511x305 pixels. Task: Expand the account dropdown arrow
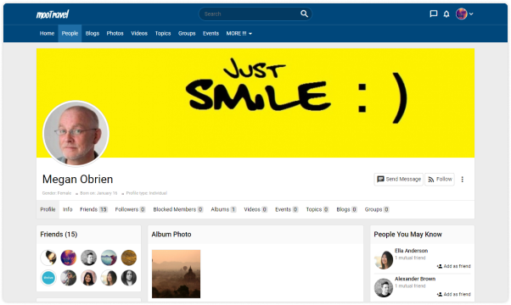pyautogui.click(x=471, y=14)
